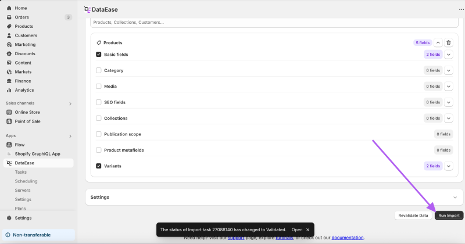Expand the Collections row chevron
465x244 pixels.
click(448, 119)
